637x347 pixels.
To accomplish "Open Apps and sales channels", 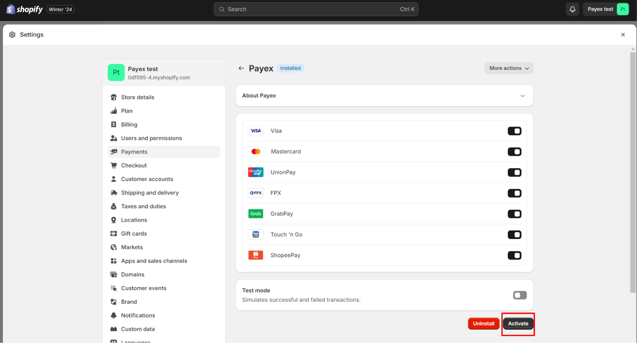I will tap(164, 261).
